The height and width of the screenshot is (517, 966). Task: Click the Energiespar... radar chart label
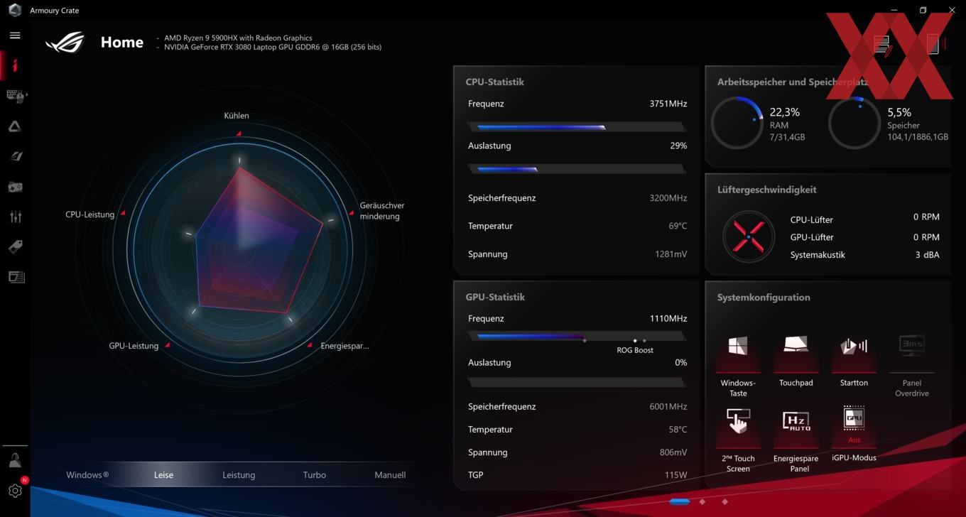tap(344, 346)
